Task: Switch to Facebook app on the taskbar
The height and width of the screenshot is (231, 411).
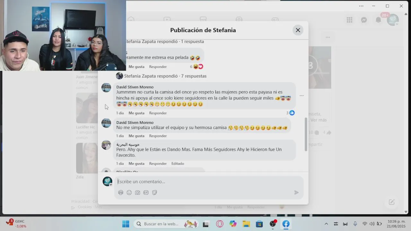Action: [286, 224]
